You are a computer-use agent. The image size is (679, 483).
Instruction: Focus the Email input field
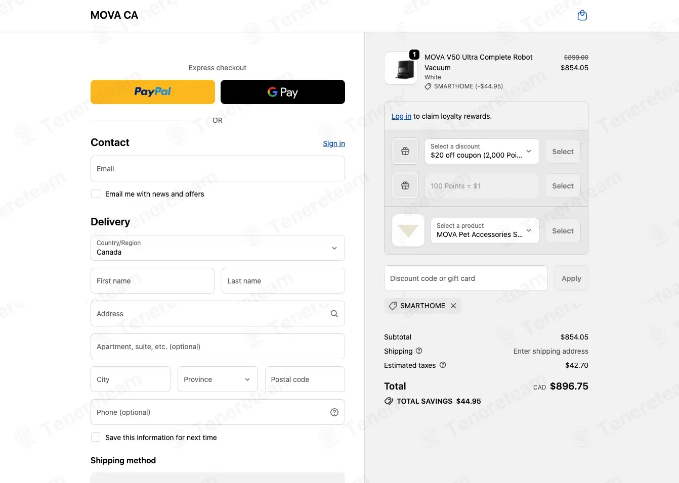[x=218, y=169]
